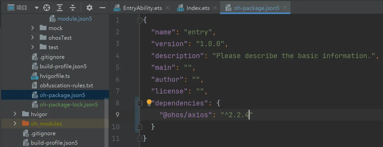383x147 pixels.
Task: Open the 项目 view dropdown
Action: tap(36, 8)
